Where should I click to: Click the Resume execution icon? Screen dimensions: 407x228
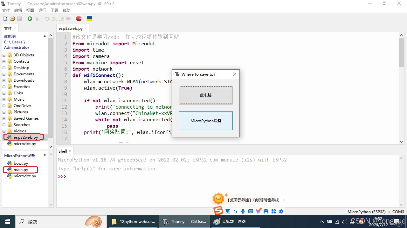(68, 19)
